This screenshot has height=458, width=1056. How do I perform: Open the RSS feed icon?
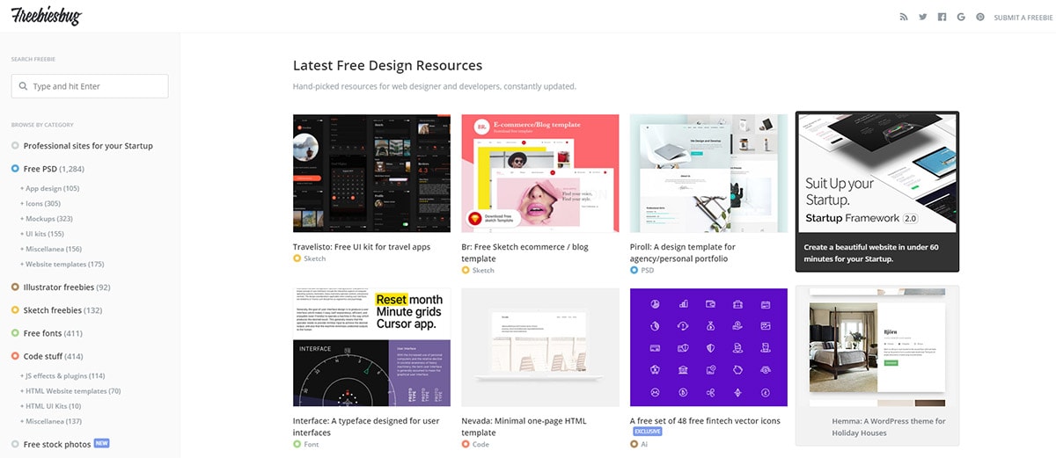pyautogui.click(x=904, y=17)
